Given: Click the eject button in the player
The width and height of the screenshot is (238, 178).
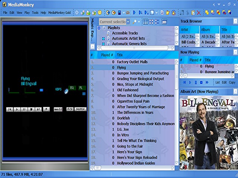Looking at the screenshot, I should (46, 109).
